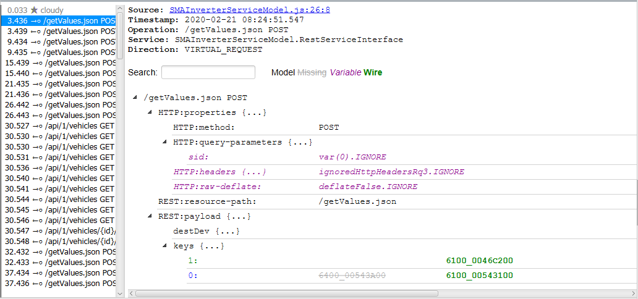Toggle the Variable legend filter
Image resolution: width=638 pixels, height=299 pixels.
[346, 72]
